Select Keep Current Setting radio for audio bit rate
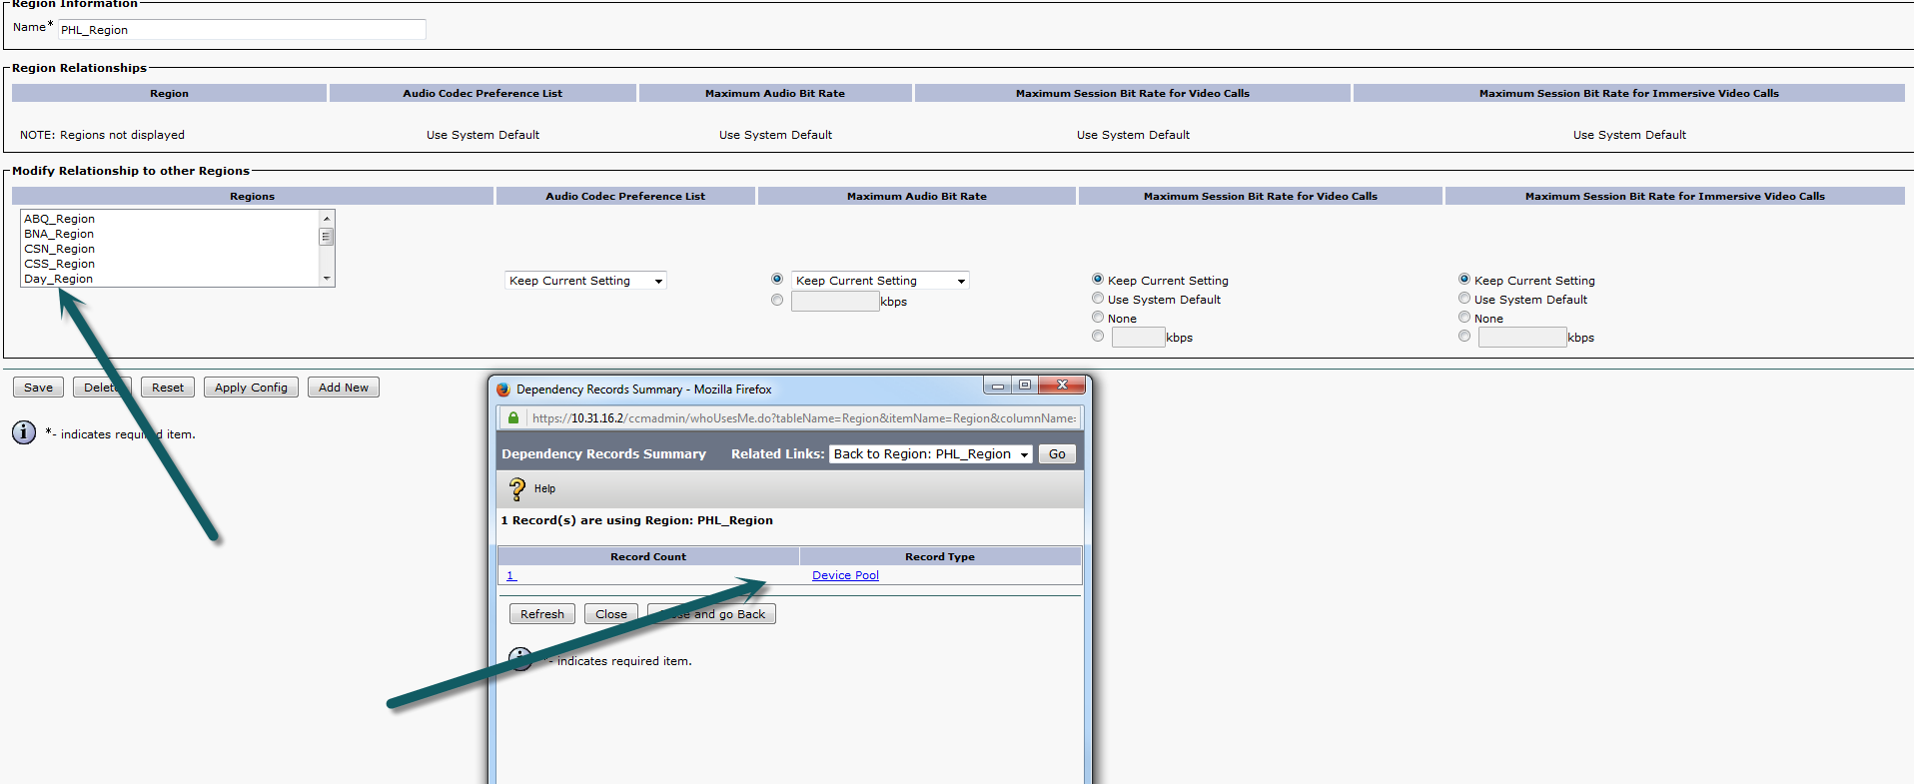The width and height of the screenshot is (1914, 784). coord(777,279)
